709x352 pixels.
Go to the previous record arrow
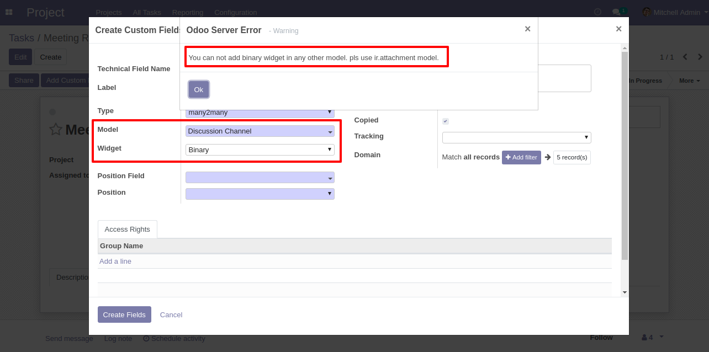685,57
